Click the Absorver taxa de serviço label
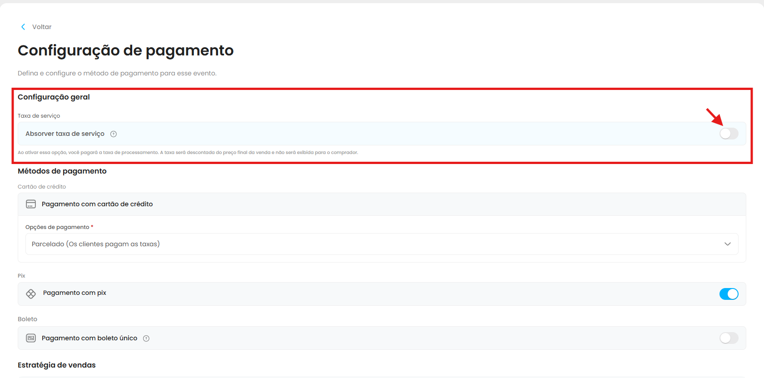 (65, 134)
